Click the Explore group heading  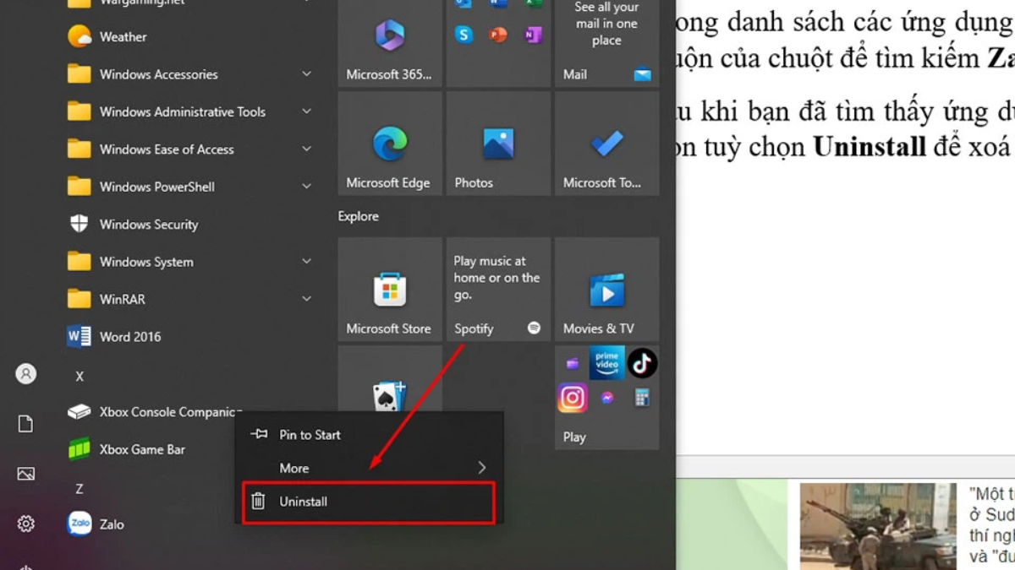[359, 216]
